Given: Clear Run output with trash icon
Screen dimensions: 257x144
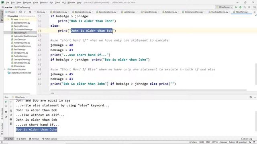Looking at the screenshot, I should coord(11,124).
